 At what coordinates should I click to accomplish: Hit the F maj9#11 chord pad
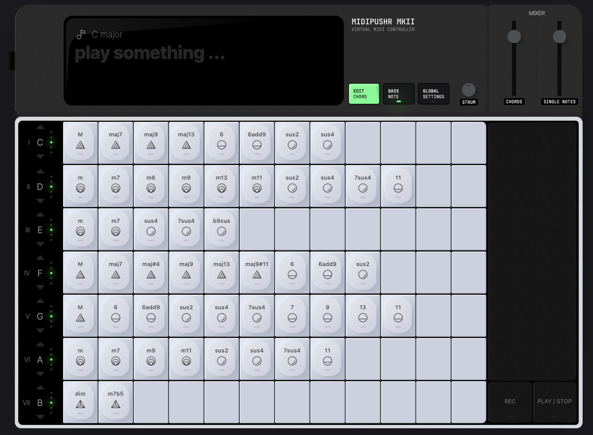[257, 273]
